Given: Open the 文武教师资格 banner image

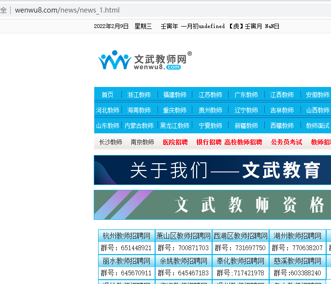Looking at the screenshot, I should 213,205.
